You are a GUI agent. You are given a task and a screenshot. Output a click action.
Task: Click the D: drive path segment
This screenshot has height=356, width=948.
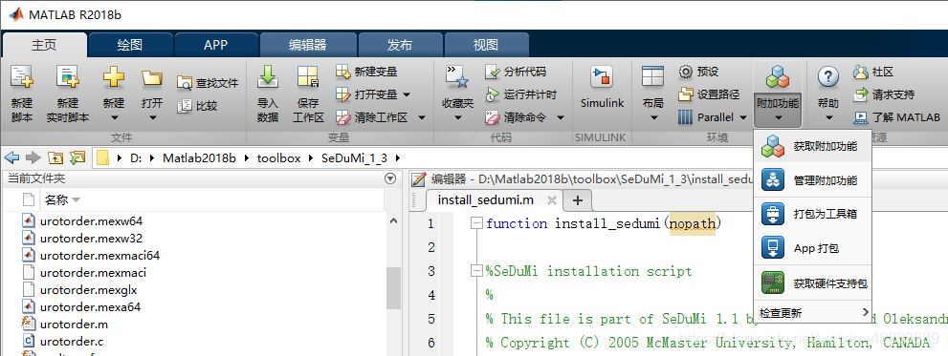136,158
